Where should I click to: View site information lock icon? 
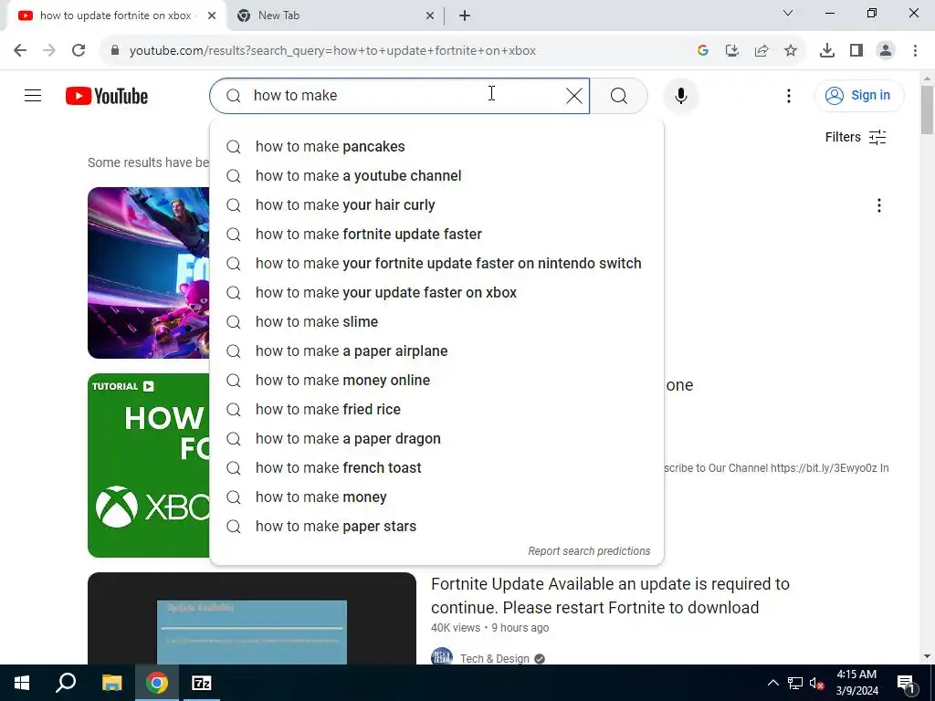point(115,50)
